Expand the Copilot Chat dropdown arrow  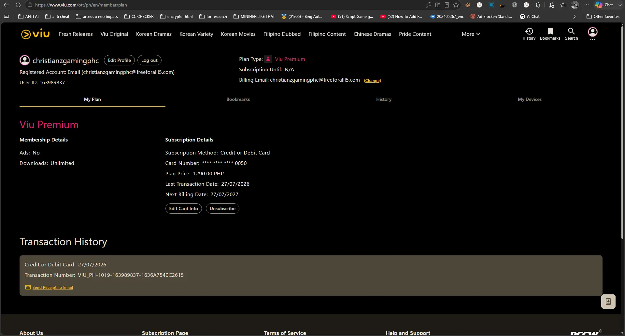(x=620, y=5)
